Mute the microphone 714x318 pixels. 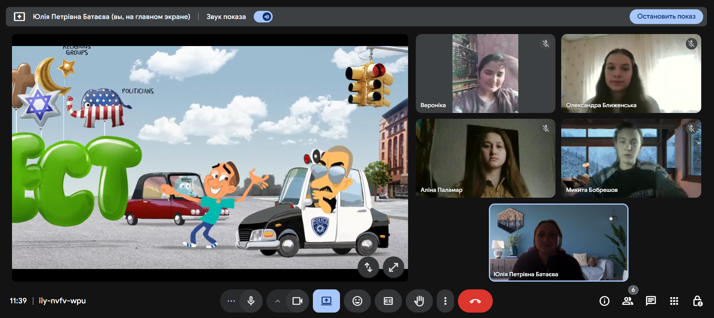click(251, 301)
